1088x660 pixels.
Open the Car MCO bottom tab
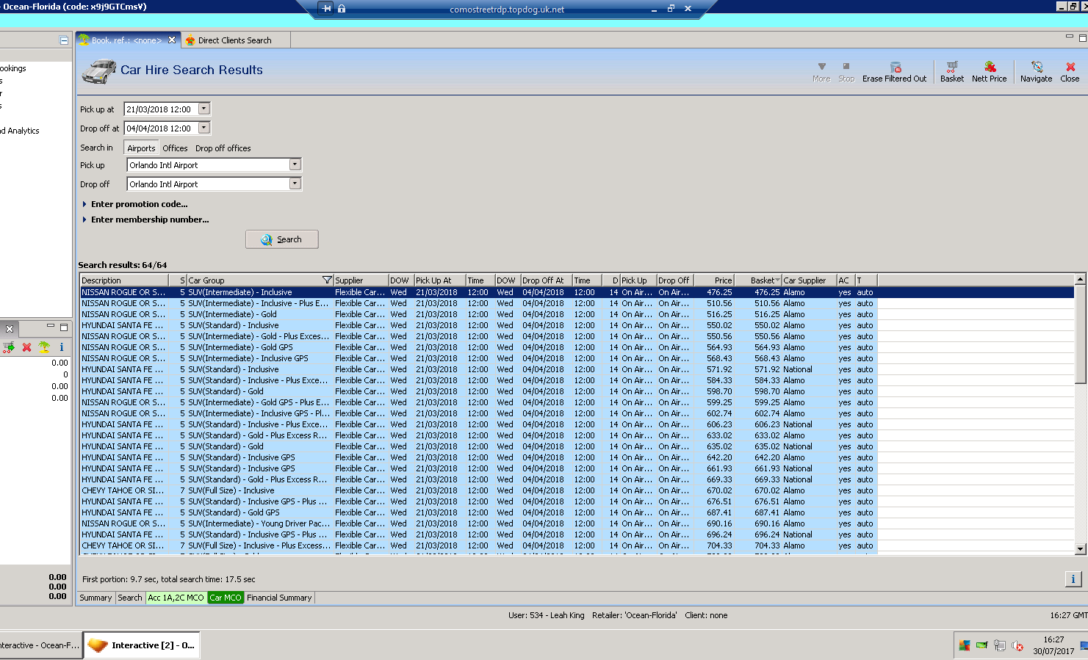[x=226, y=598]
